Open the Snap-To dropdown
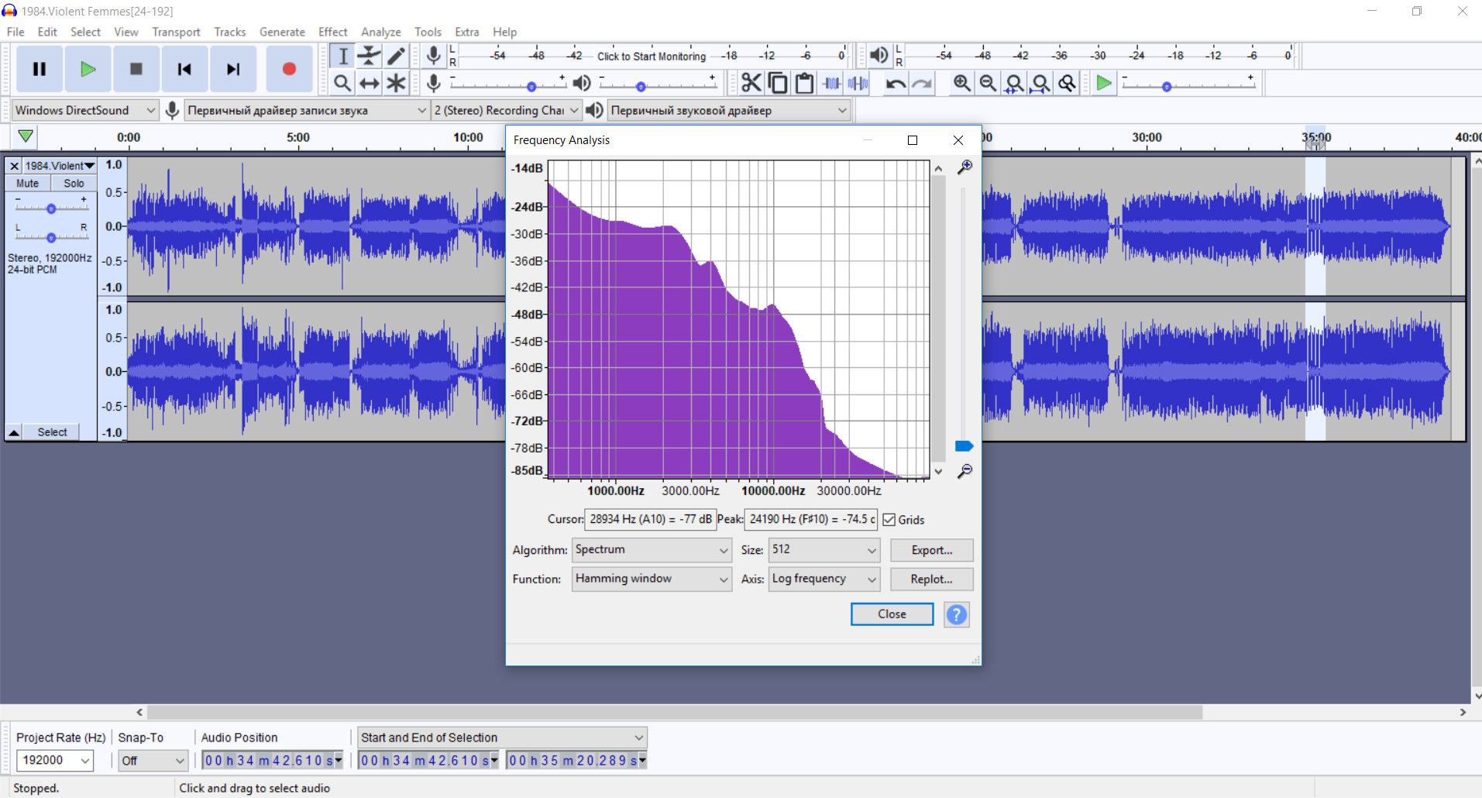This screenshot has width=1482, height=798. point(153,760)
